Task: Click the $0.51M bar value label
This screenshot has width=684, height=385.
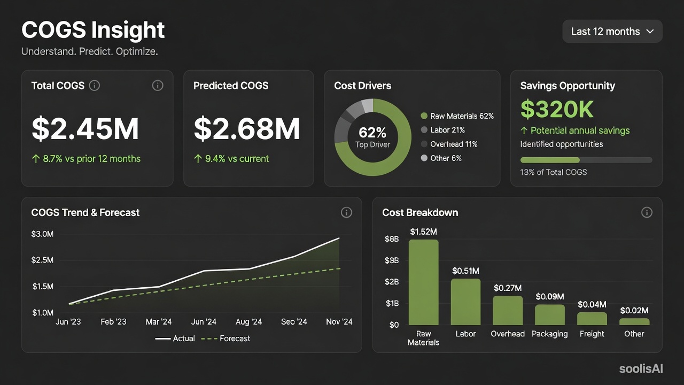Action: coord(465,271)
